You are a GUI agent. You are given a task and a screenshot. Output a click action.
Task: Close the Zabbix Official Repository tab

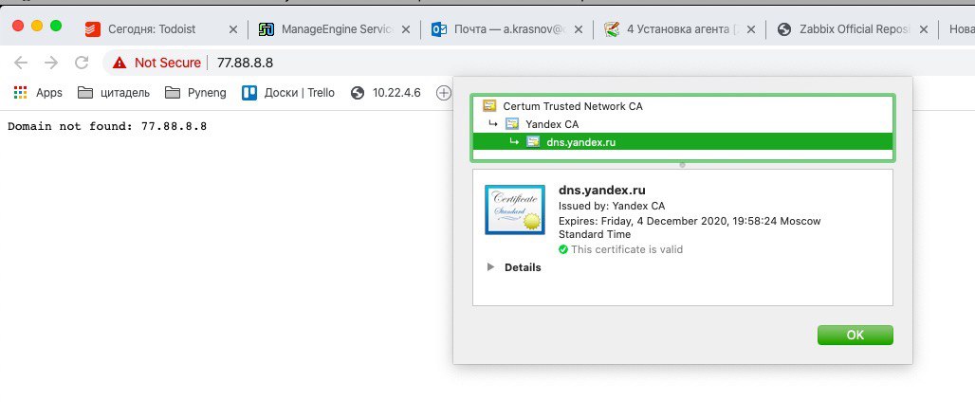click(924, 29)
